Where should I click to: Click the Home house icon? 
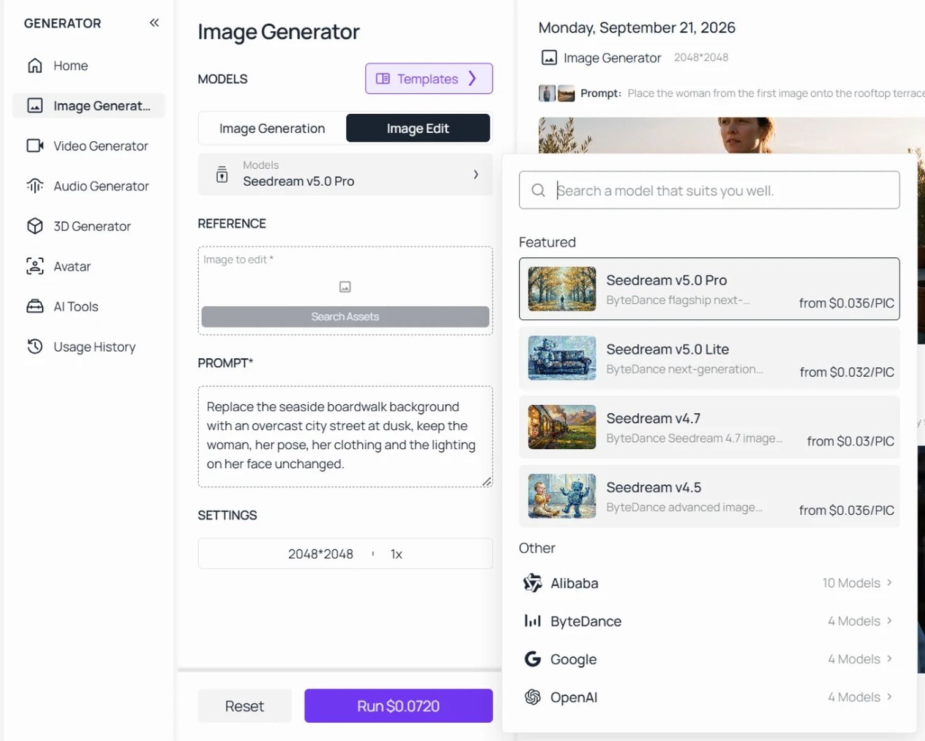click(x=35, y=65)
